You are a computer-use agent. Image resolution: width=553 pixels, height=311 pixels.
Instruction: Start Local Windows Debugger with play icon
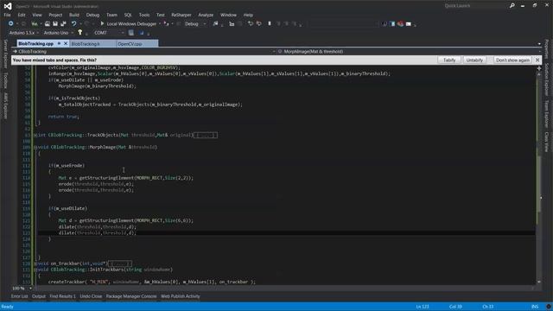[x=102, y=23]
